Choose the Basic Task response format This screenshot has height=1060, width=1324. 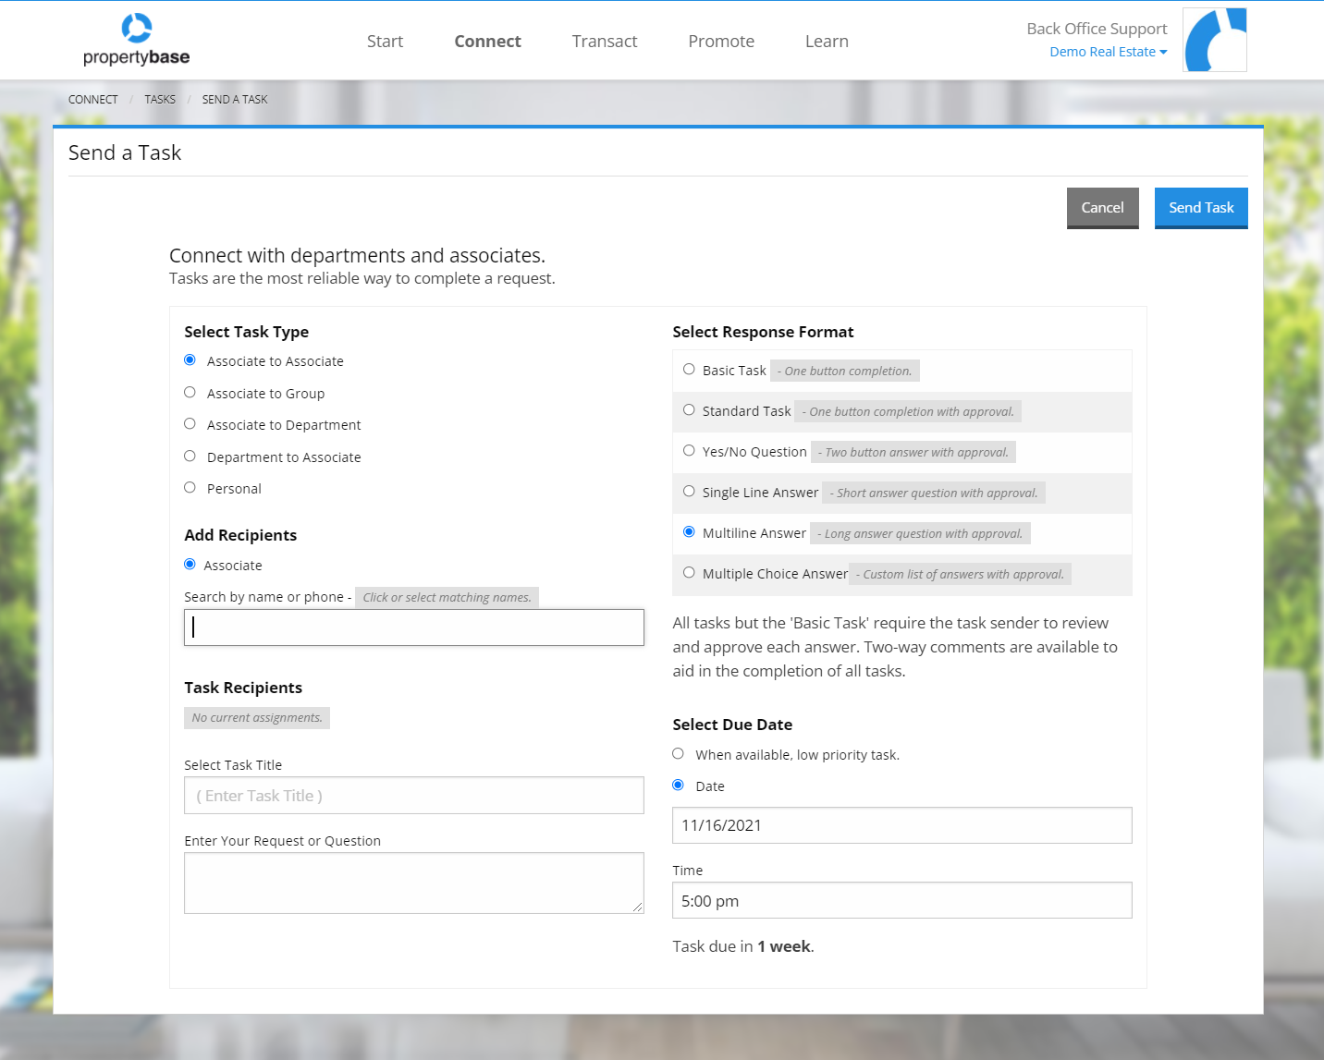[x=689, y=369]
